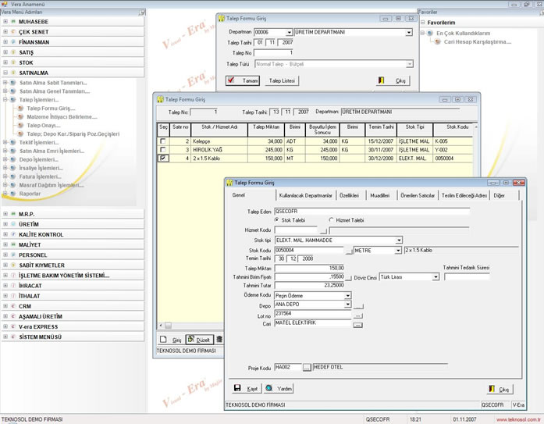Click the browse button beside Hizmet Kodu
The width and height of the screenshot is (544, 424).
(x=323, y=230)
